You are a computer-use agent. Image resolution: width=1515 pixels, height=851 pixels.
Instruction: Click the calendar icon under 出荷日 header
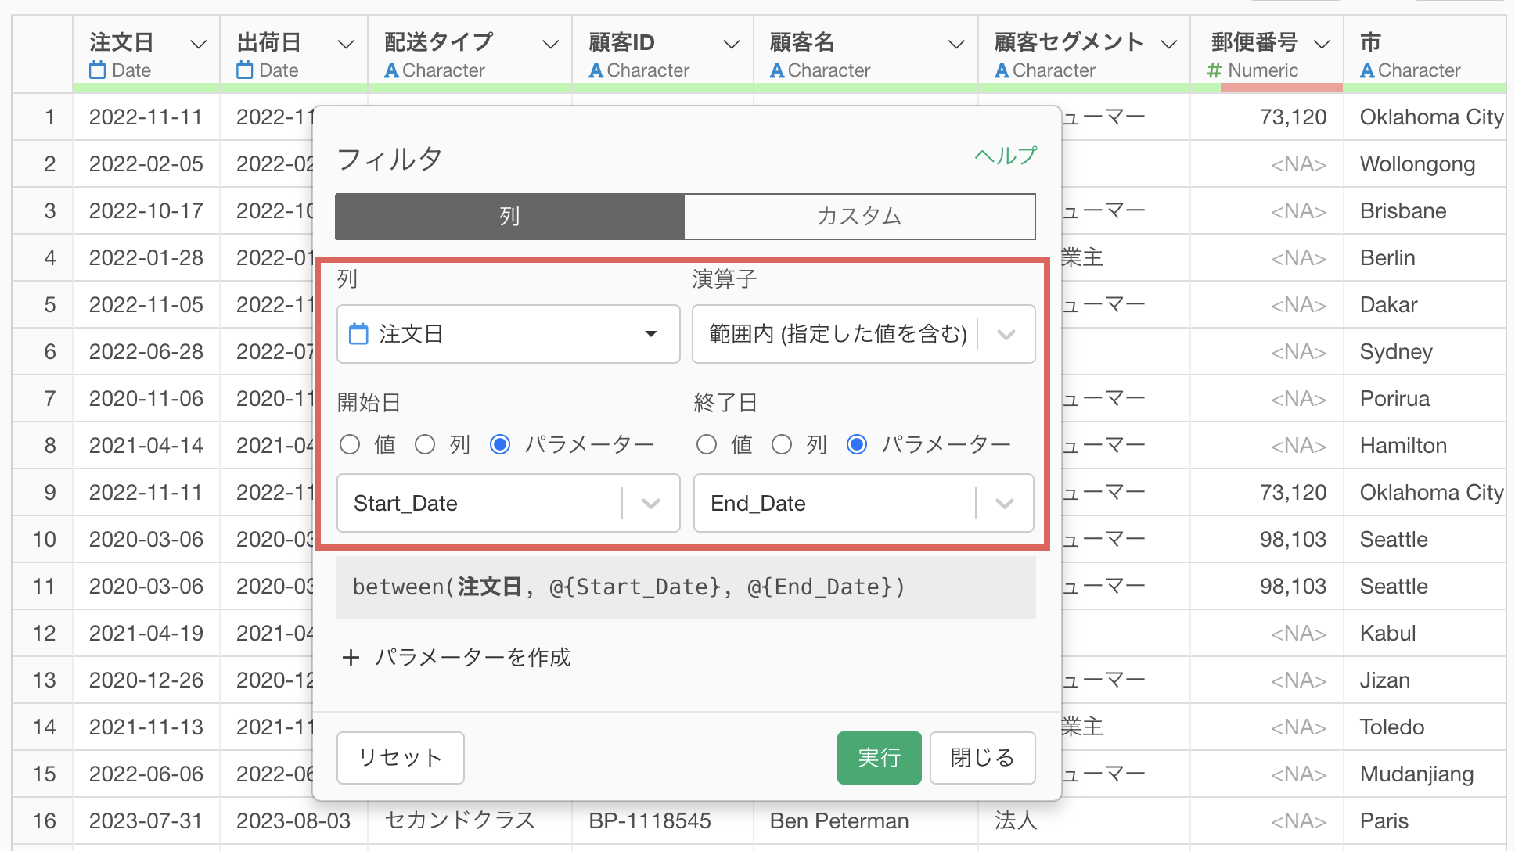coord(245,70)
